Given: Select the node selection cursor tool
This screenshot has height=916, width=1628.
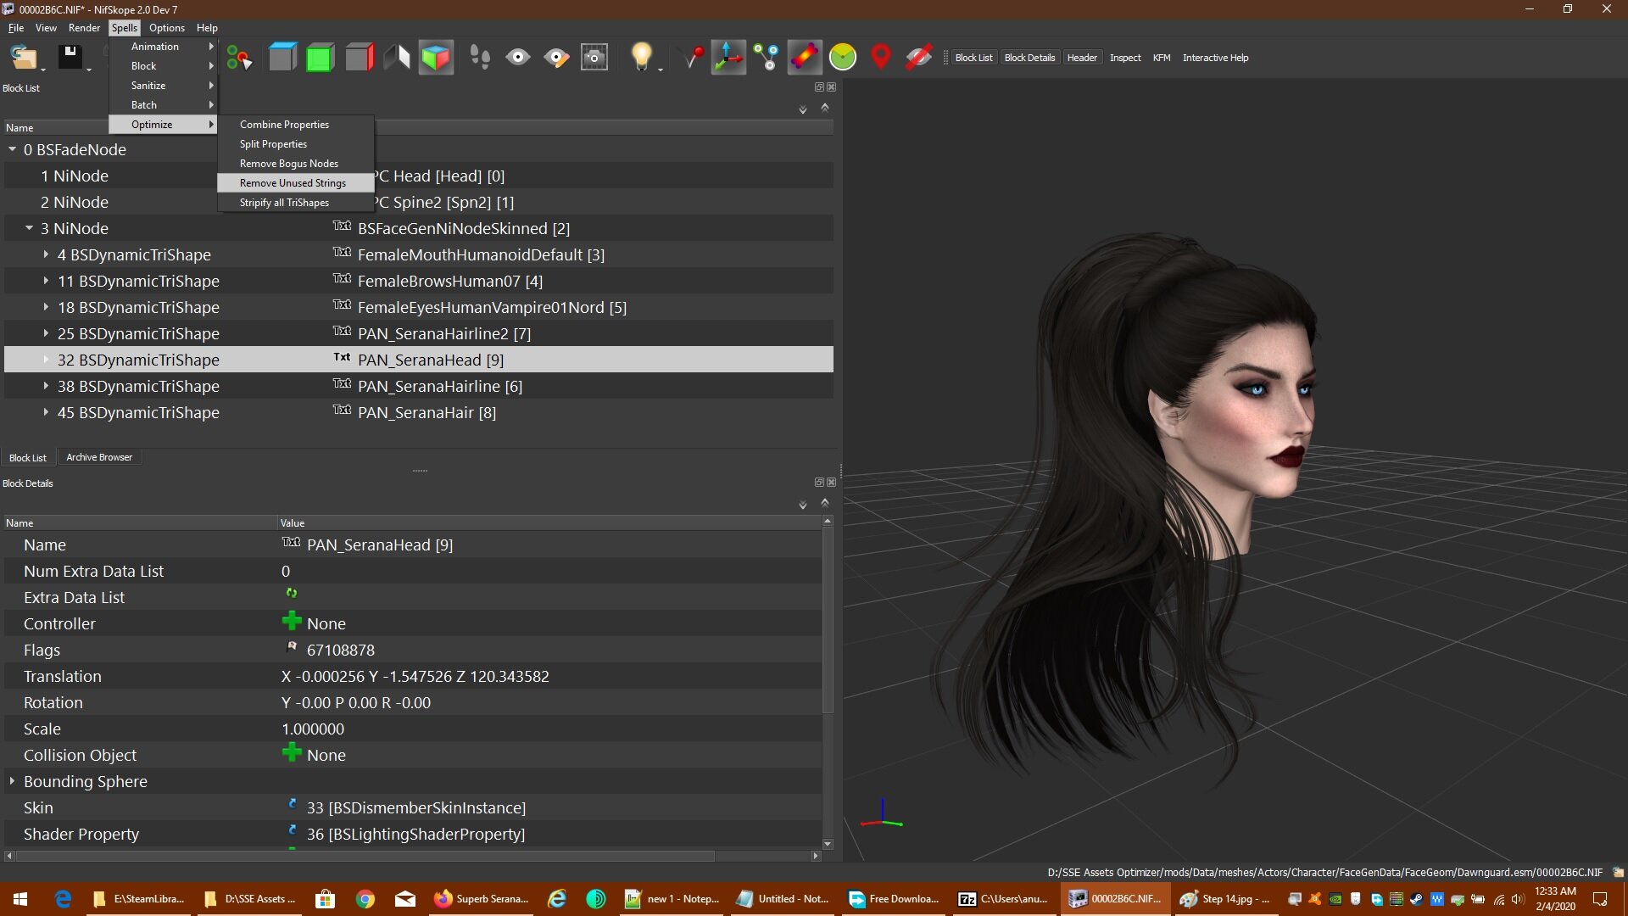Looking at the screenshot, I should 239,58.
